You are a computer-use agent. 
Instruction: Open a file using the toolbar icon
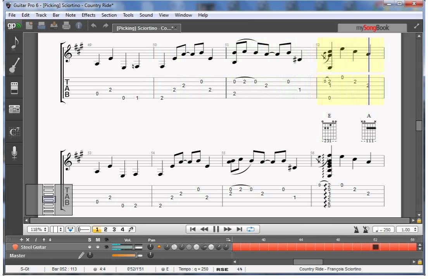coord(41,26)
